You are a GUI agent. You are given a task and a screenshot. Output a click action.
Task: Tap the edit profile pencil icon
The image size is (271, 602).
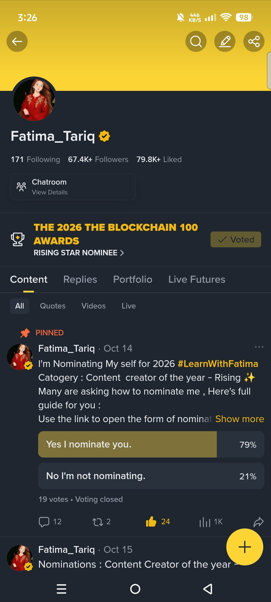tap(225, 41)
